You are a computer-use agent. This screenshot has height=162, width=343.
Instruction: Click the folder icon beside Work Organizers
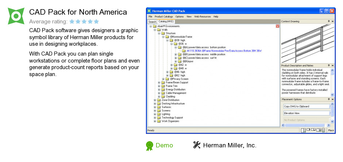159,121
